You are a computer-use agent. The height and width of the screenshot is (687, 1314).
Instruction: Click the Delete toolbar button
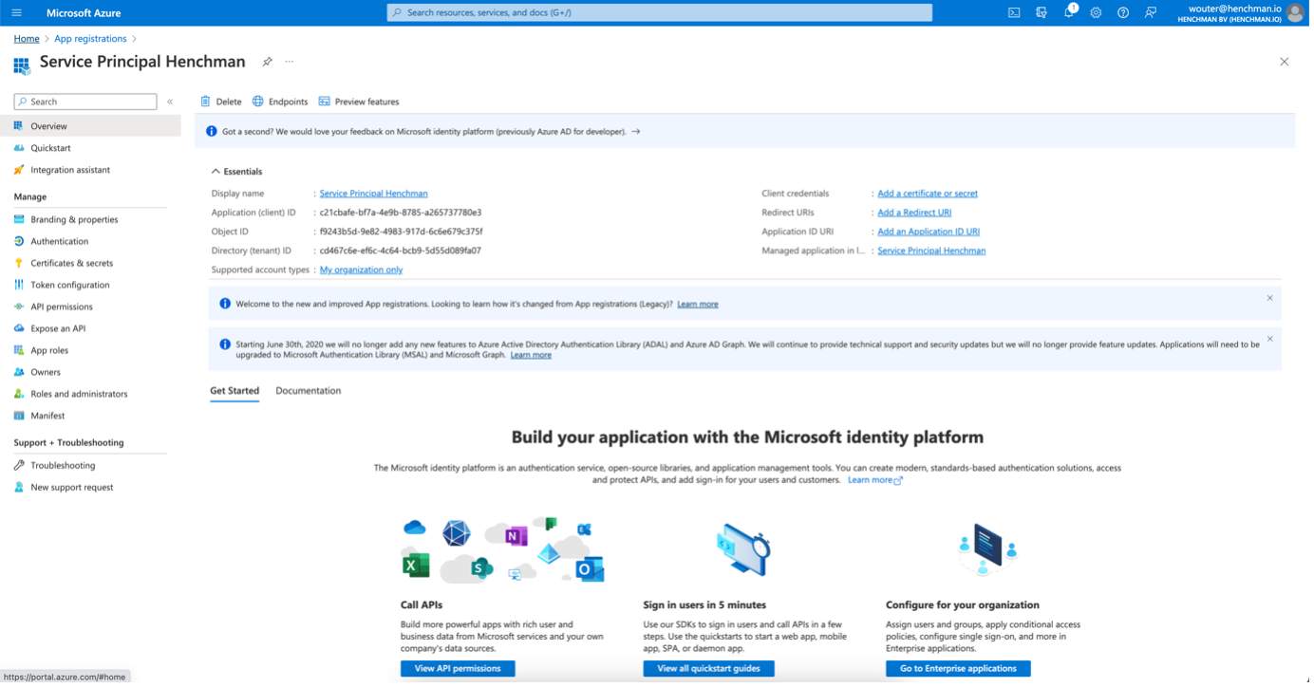click(222, 102)
